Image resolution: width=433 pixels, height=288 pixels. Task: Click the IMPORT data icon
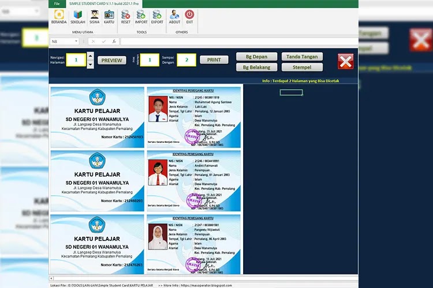(141, 17)
